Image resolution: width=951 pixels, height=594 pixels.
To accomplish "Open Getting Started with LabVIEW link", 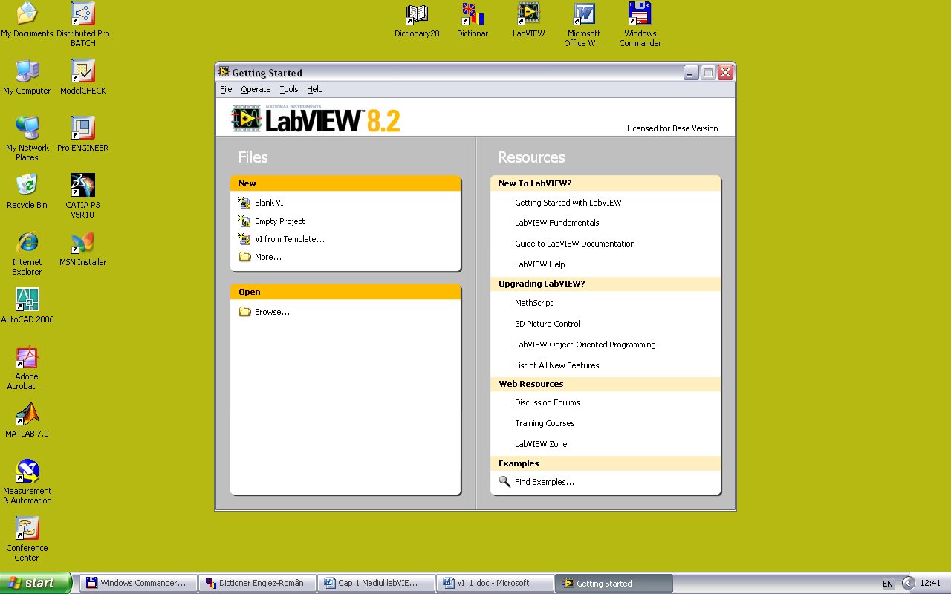I will (x=568, y=203).
